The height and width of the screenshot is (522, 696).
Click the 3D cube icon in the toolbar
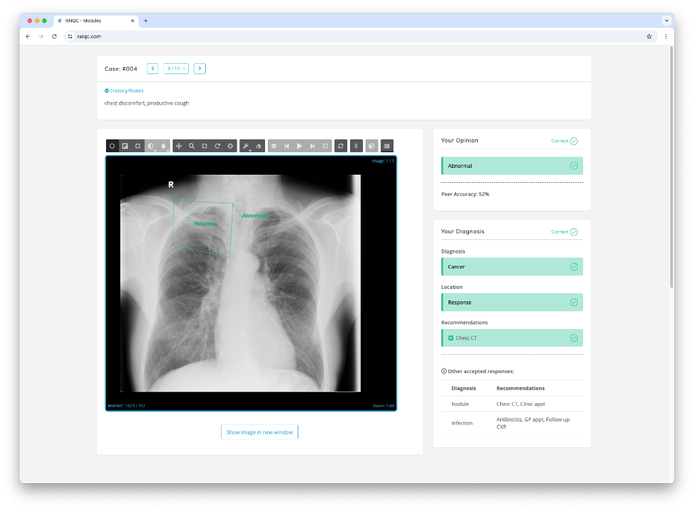click(371, 145)
